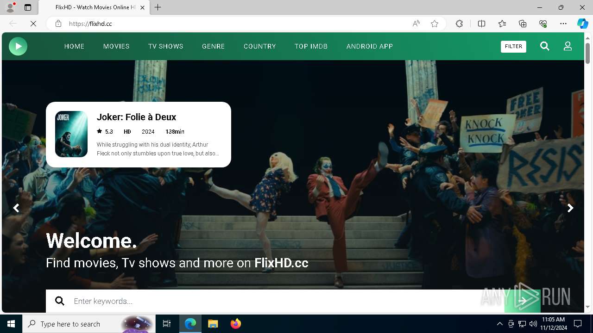Show hidden system tray icons
The image size is (593, 333).
pos(499,324)
